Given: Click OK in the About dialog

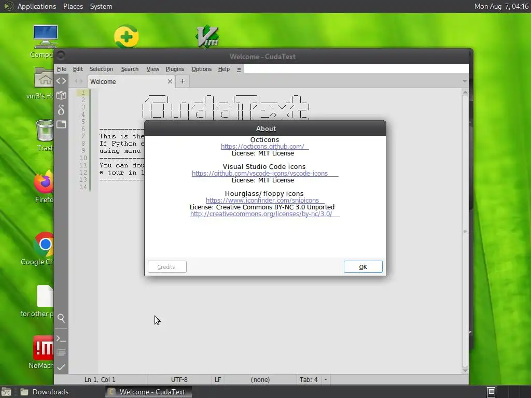Looking at the screenshot, I should tap(363, 267).
